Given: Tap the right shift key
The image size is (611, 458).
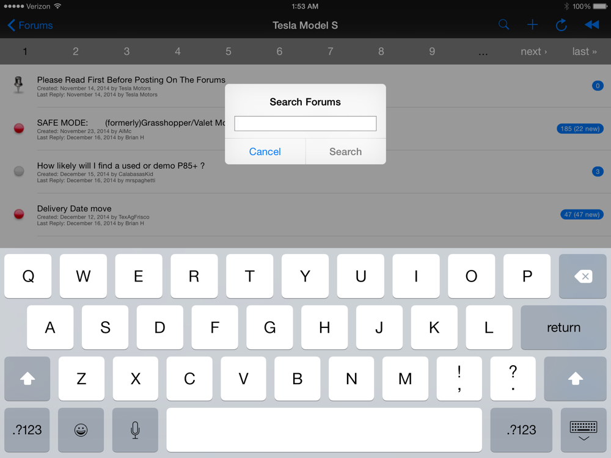Looking at the screenshot, I should pyautogui.click(x=575, y=379).
